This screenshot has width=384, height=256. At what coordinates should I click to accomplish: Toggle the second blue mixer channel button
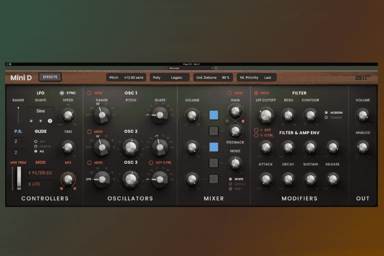click(214, 147)
